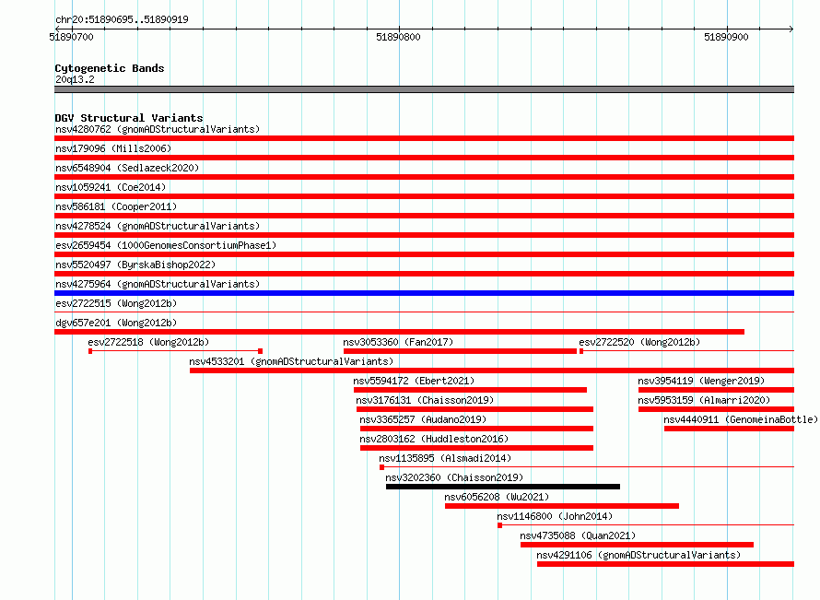Viewport: 820px width, 600px height.
Task: Click the red bar under dgv657e201
Action: click(399, 332)
